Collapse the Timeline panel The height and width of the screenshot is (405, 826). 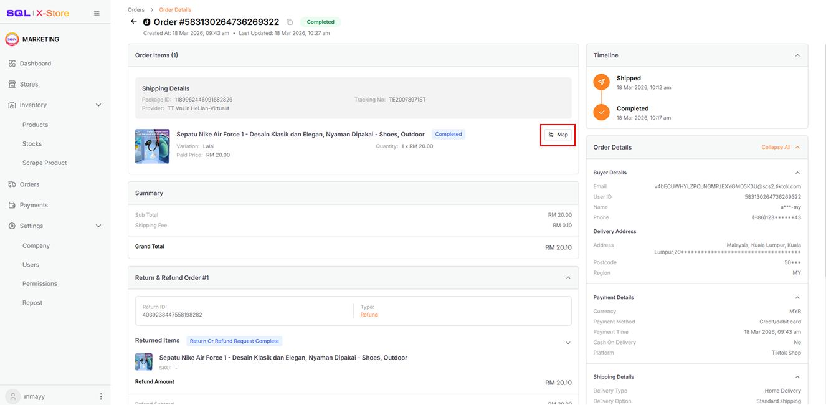797,55
